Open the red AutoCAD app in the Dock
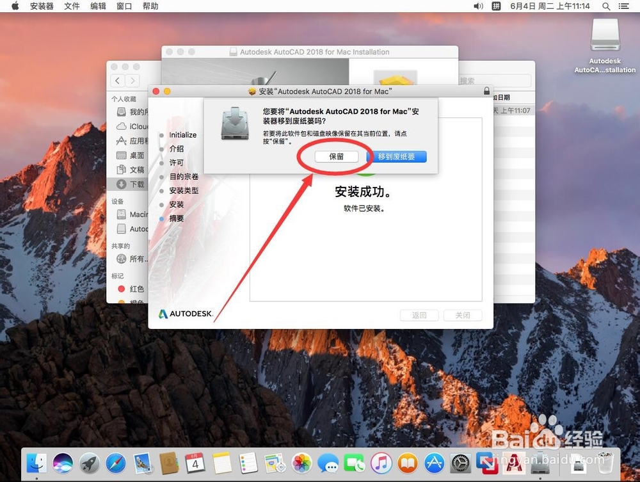 tap(513, 463)
